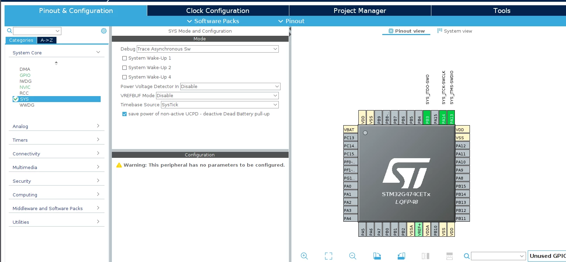
Task: Open the Timebase Source dropdown
Action: coord(220,105)
